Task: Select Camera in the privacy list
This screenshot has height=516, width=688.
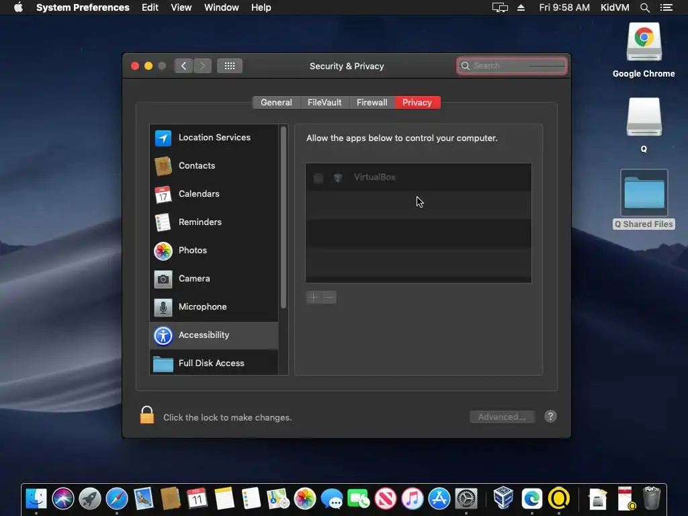Action: (x=214, y=279)
